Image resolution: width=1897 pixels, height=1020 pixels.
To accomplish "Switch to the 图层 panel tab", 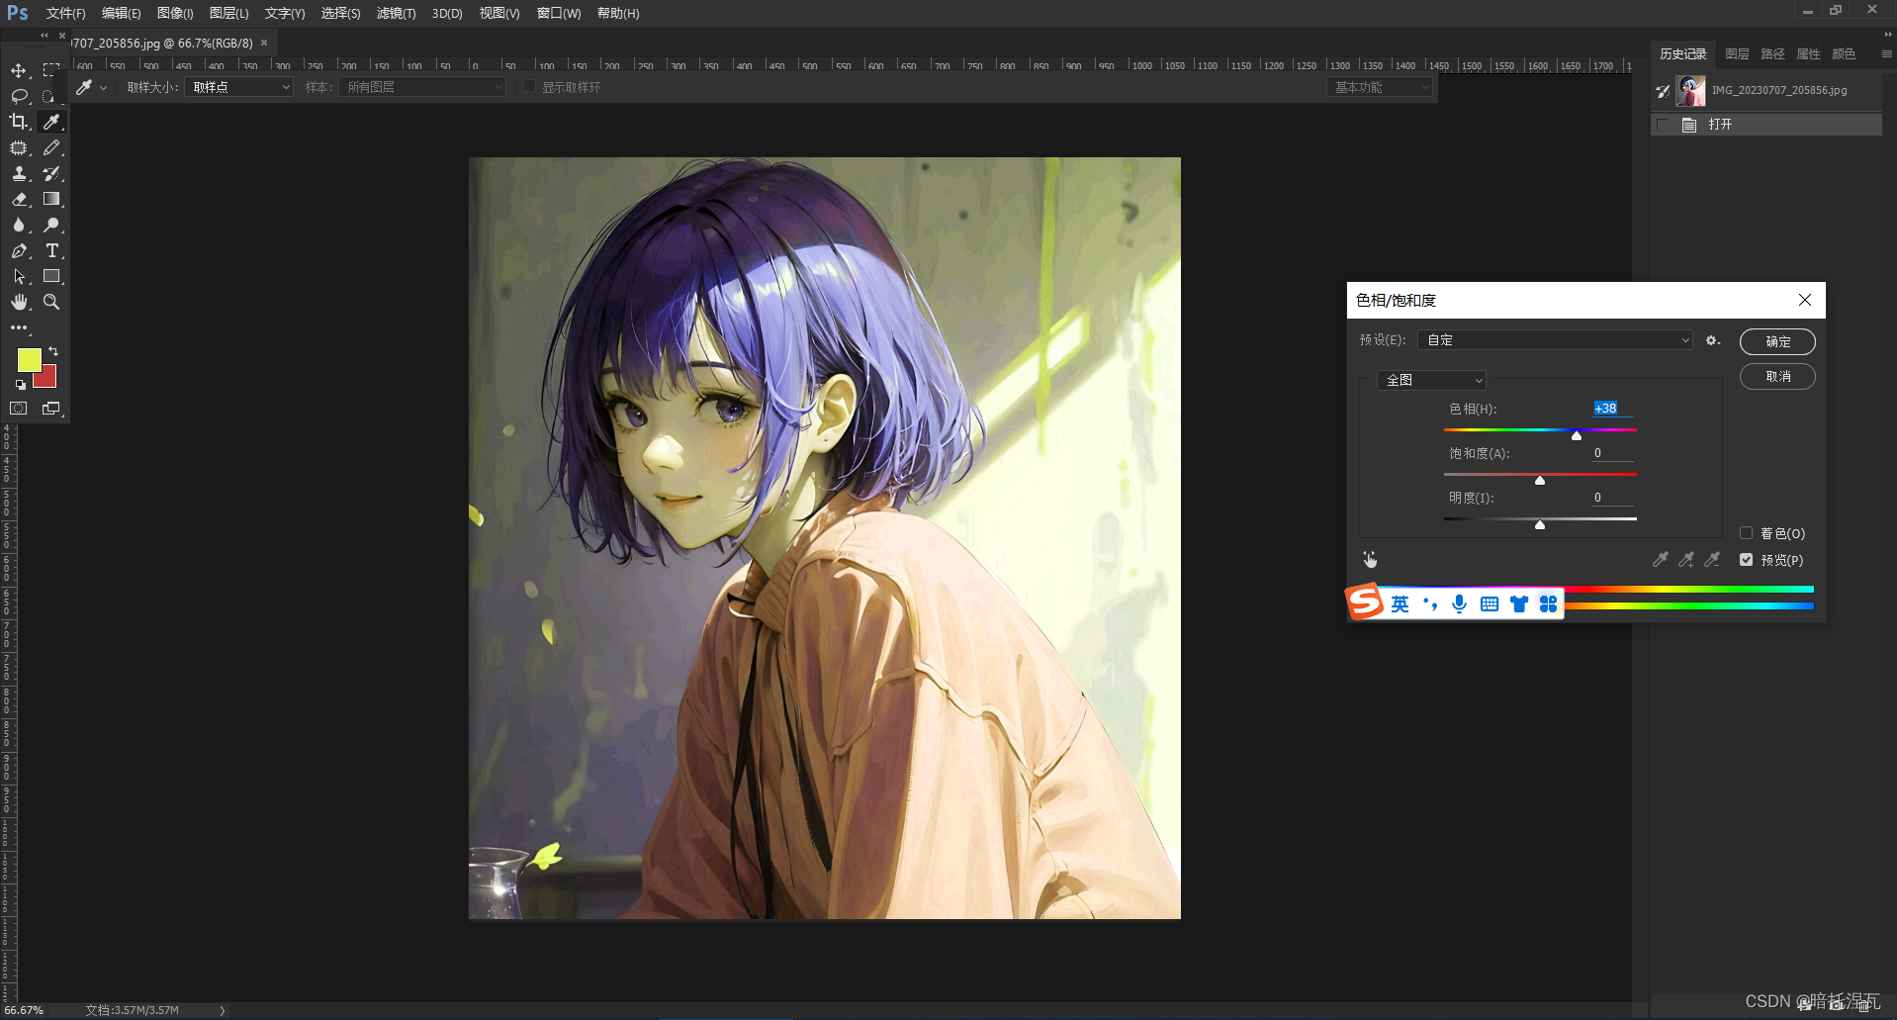I will pos(1737,54).
